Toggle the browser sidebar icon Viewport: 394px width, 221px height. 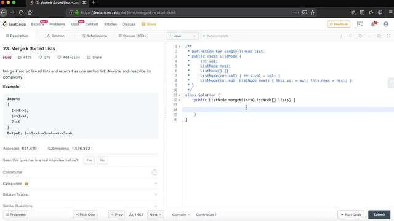pos(362,12)
